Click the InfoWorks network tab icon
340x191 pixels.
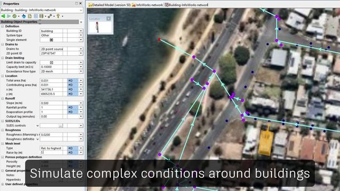[134, 5]
